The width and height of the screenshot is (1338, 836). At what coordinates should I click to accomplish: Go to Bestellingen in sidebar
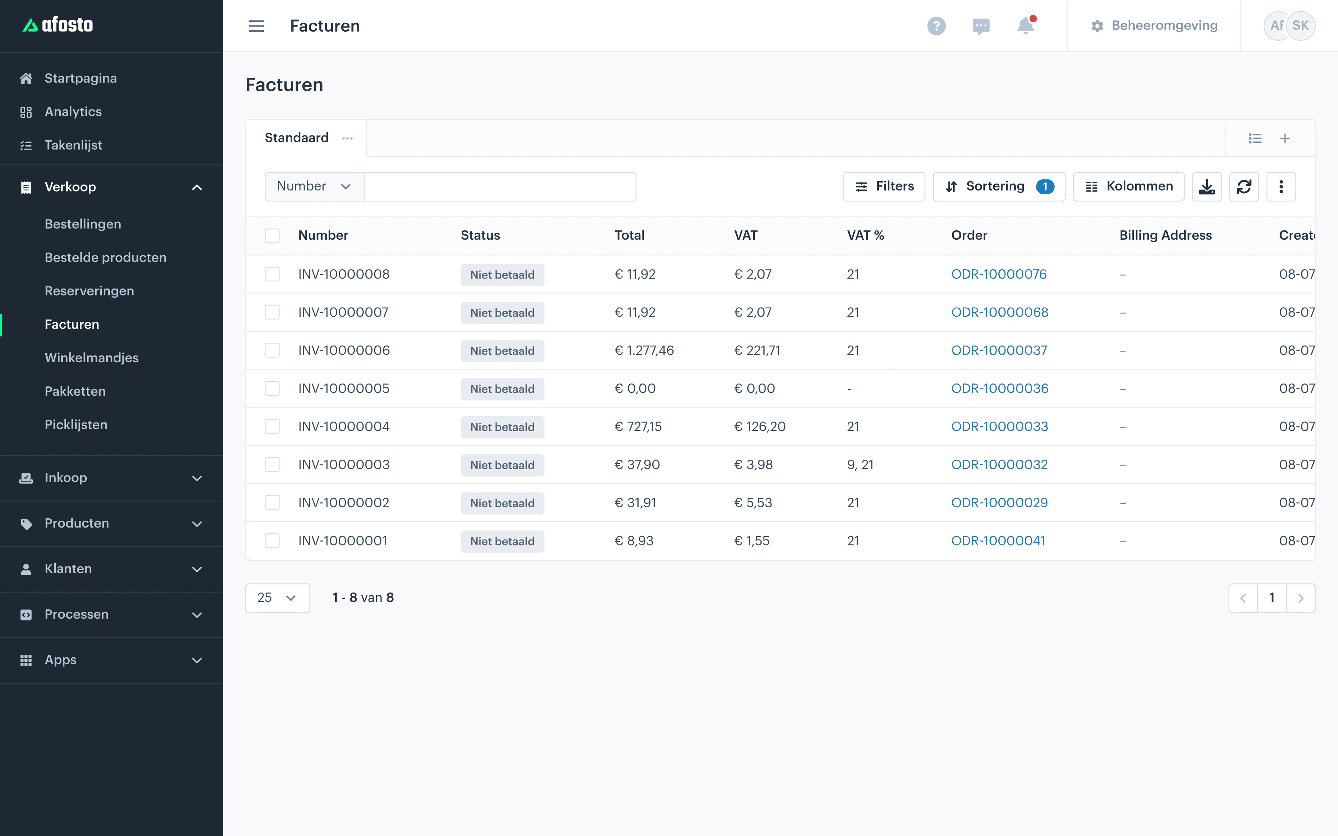tap(83, 224)
